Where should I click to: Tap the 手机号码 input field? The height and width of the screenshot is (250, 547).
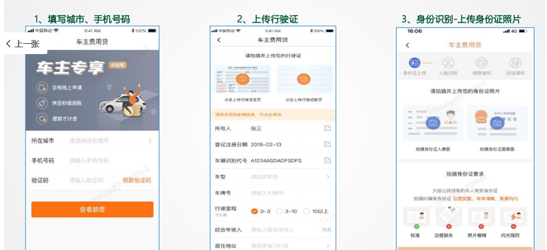tap(92, 160)
